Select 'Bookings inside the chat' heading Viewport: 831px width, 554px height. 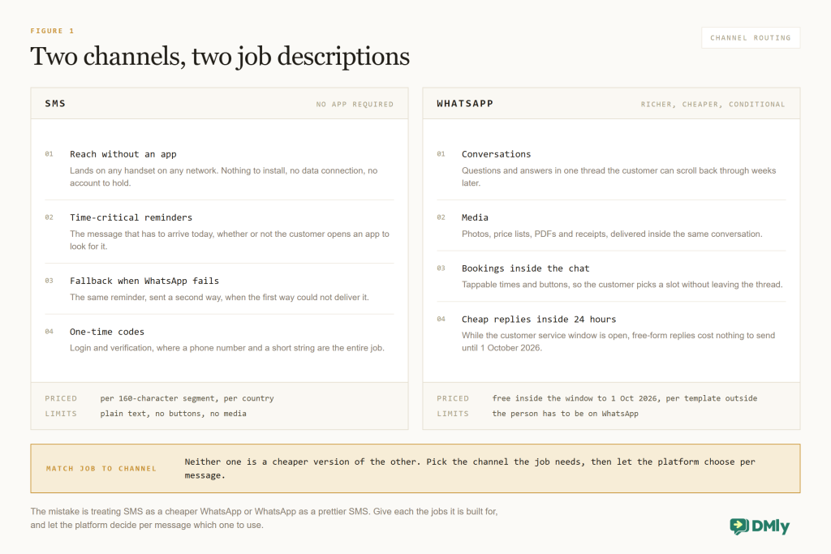pyautogui.click(x=525, y=268)
